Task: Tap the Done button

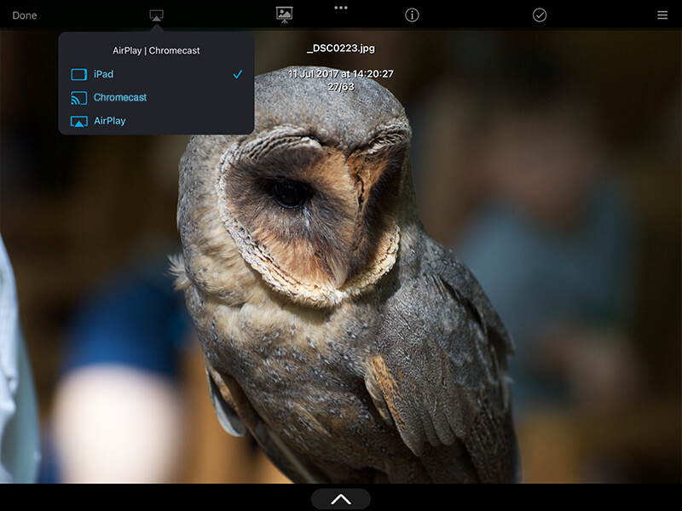Action: [25, 15]
